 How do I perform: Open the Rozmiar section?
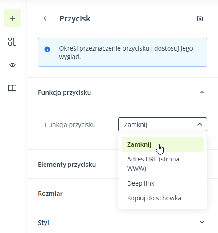point(50,194)
